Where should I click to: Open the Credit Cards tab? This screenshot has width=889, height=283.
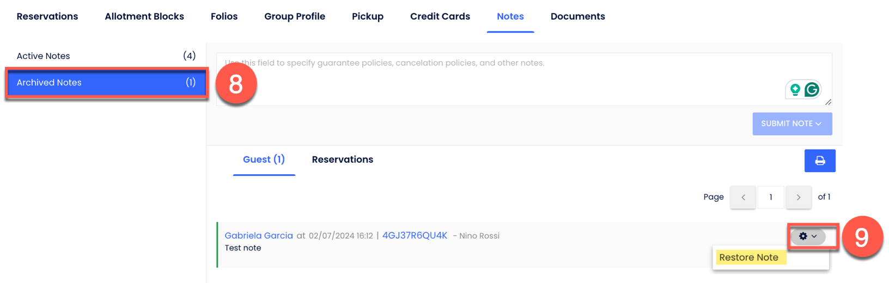point(440,16)
